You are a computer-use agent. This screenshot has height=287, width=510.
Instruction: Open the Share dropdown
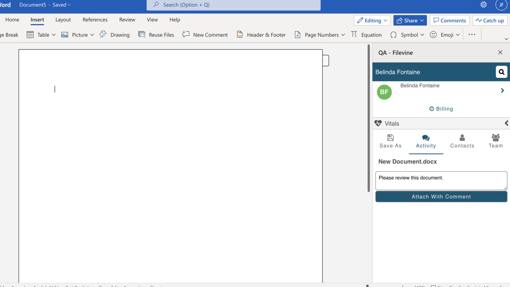click(x=410, y=20)
